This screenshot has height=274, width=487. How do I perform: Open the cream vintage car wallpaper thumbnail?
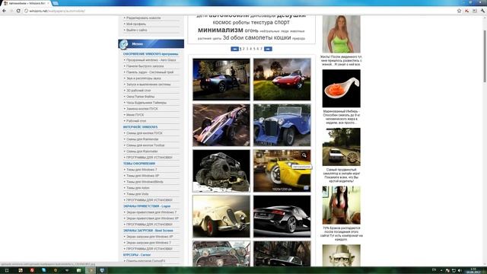tap(221, 216)
